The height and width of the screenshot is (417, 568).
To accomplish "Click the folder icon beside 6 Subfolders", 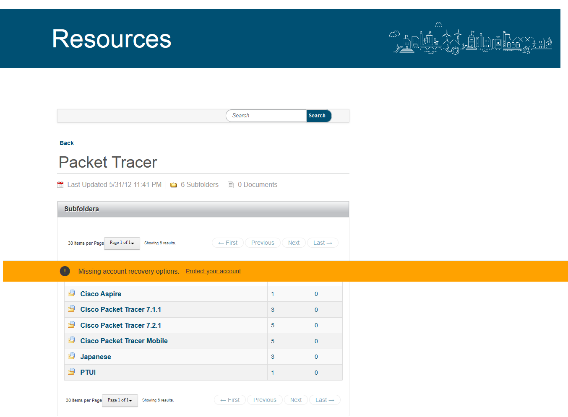I will point(174,185).
